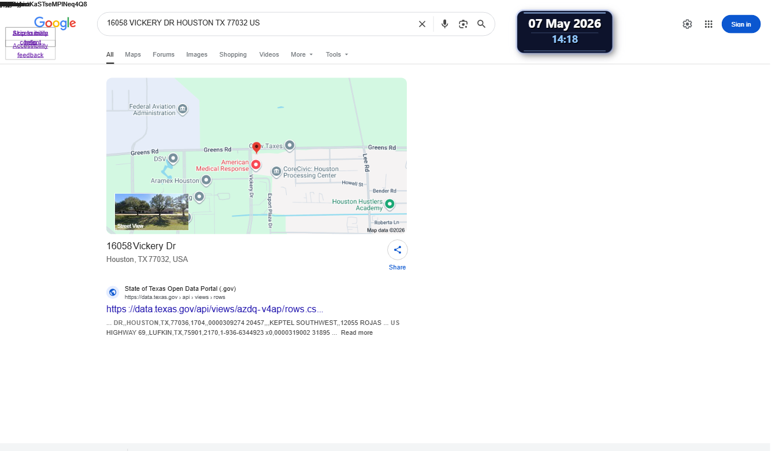Click the red address pin on the map
779x451 pixels.
[x=257, y=149]
